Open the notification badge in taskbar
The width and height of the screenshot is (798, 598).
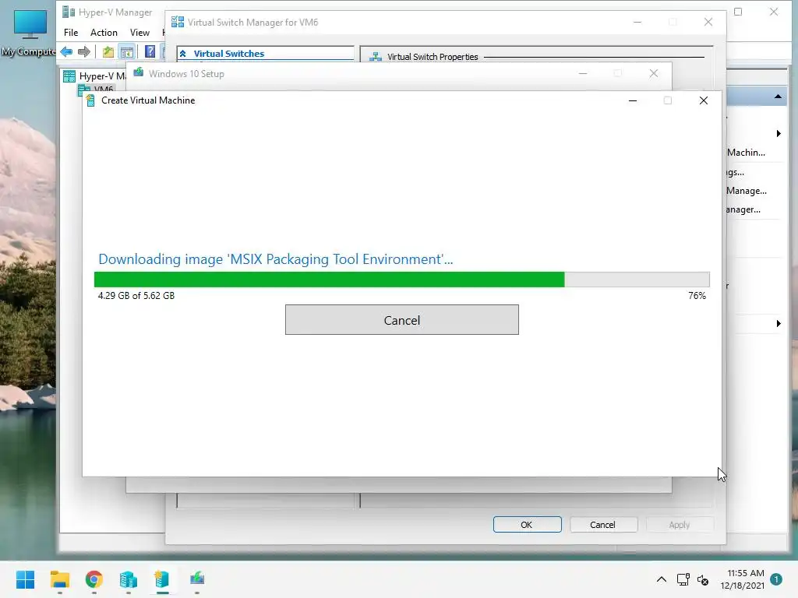click(x=776, y=579)
